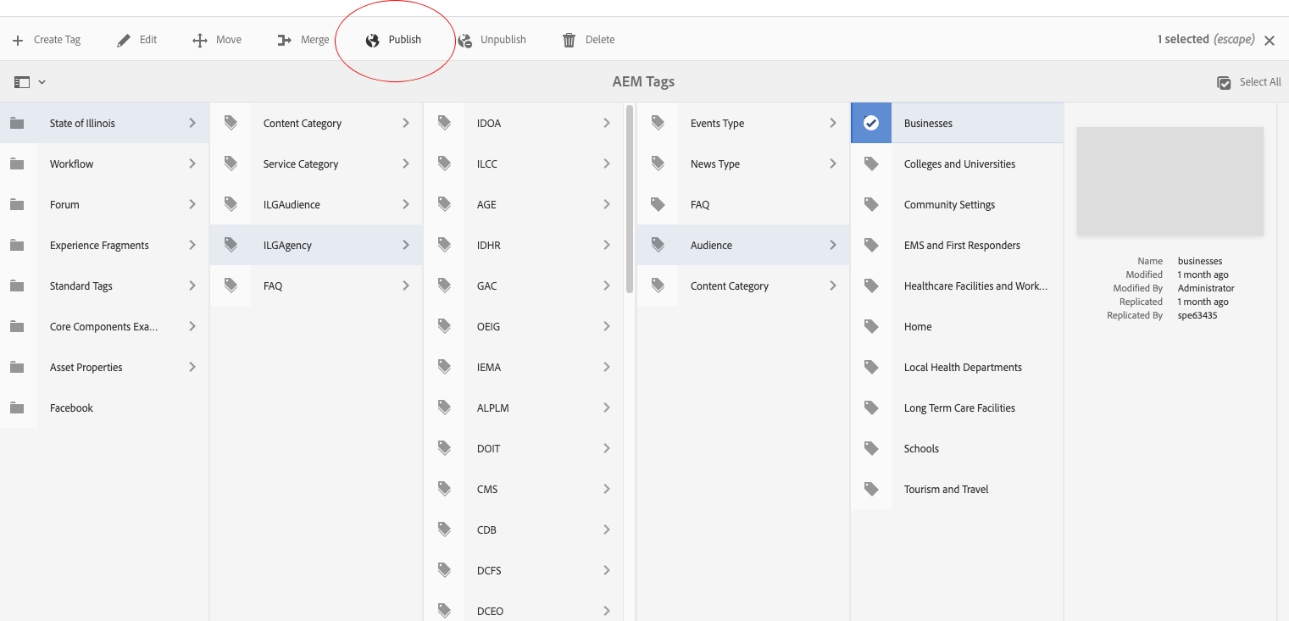Screen dimensions: 1289x621
Task: Click the Delete trash icon
Action: (569, 40)
